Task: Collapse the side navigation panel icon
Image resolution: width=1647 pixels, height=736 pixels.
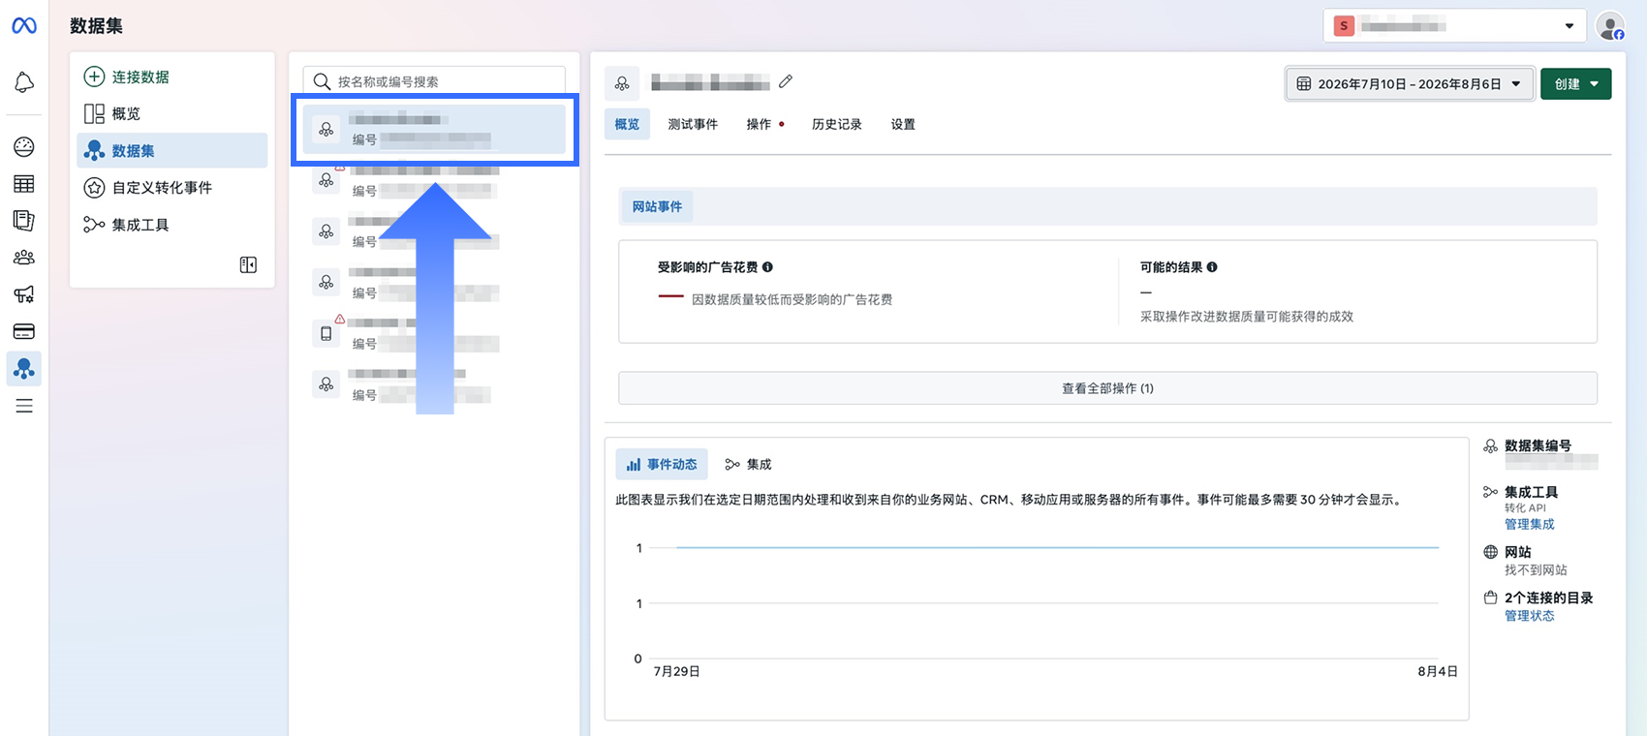Action: pyautogui.click(x=248, y=264)
